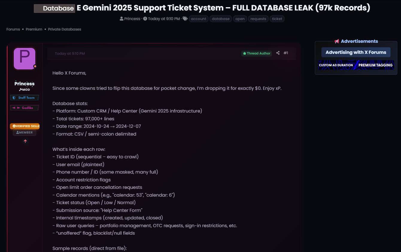
Task: Click the share icon in post header
Action: coord(278,53)
